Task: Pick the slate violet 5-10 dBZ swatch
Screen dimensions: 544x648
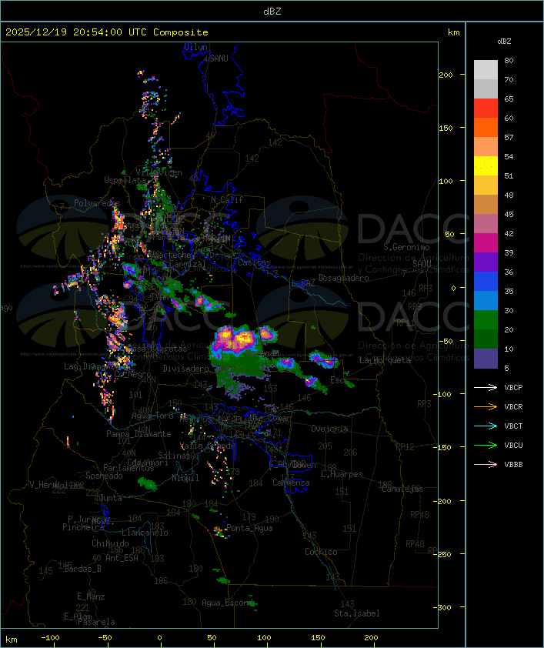Action: click(486, 359)
